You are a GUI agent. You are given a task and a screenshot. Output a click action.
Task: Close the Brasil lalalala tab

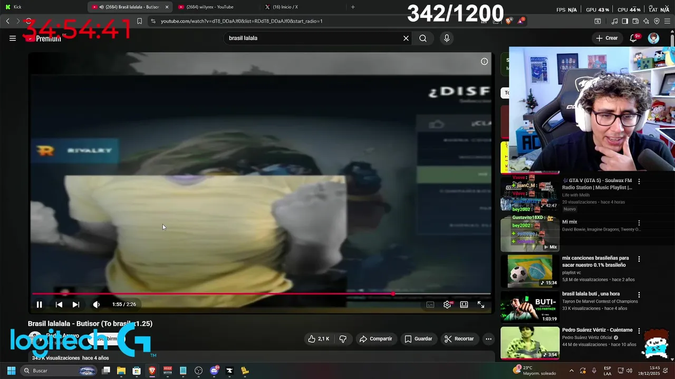click(167, 7)
